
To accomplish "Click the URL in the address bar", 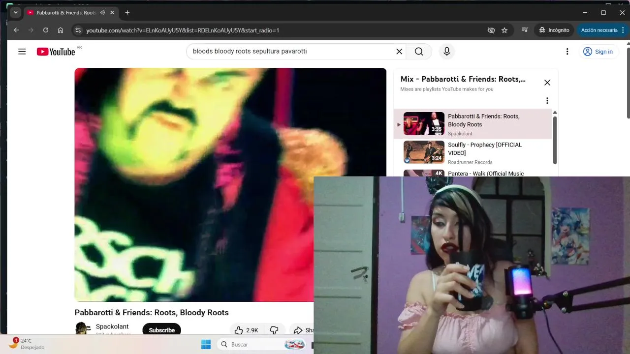I will [x=183, y=30].
